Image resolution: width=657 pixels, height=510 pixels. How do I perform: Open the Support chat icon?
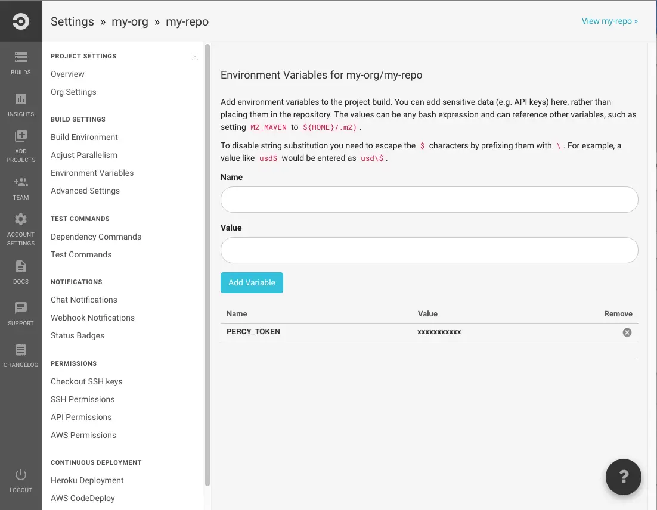coord(21,308)
